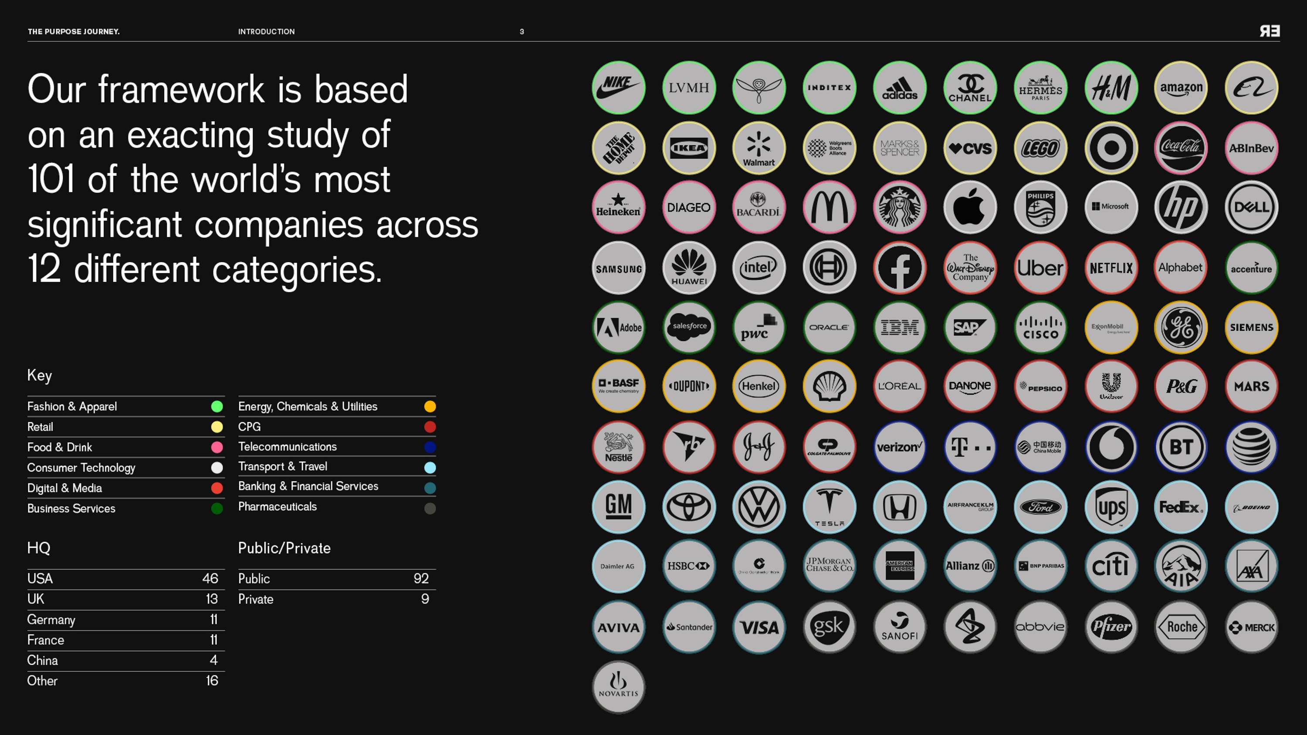Click the 'Public/Private' section heading
Screen dimensions: 1307x735
[284, 548]
